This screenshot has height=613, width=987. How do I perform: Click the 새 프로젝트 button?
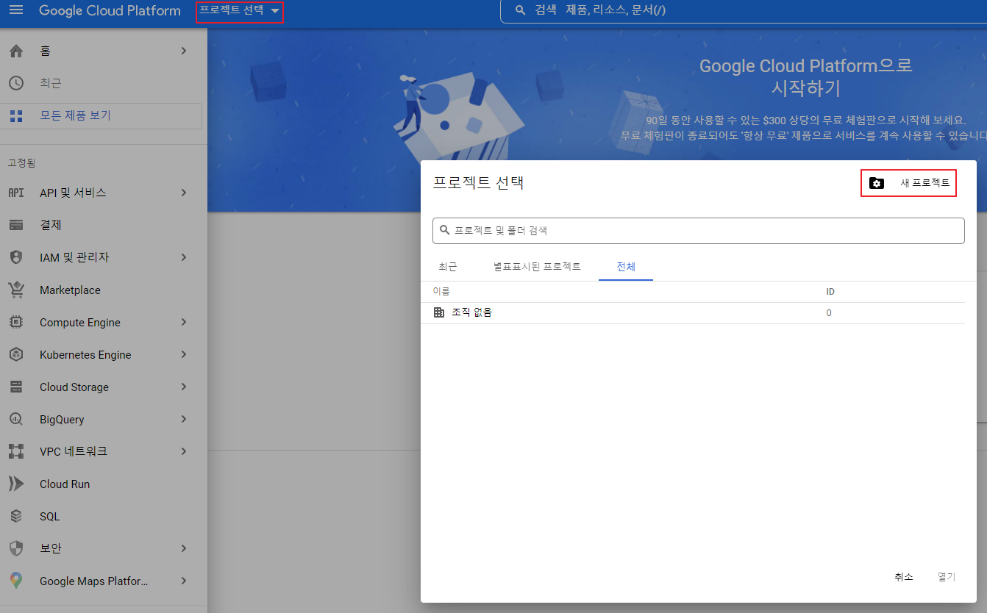pos(909,183)
